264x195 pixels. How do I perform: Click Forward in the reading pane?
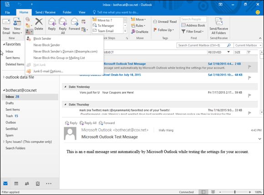pos(107,123)
